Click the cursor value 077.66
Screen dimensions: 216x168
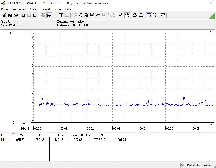(x=78, y=139)
